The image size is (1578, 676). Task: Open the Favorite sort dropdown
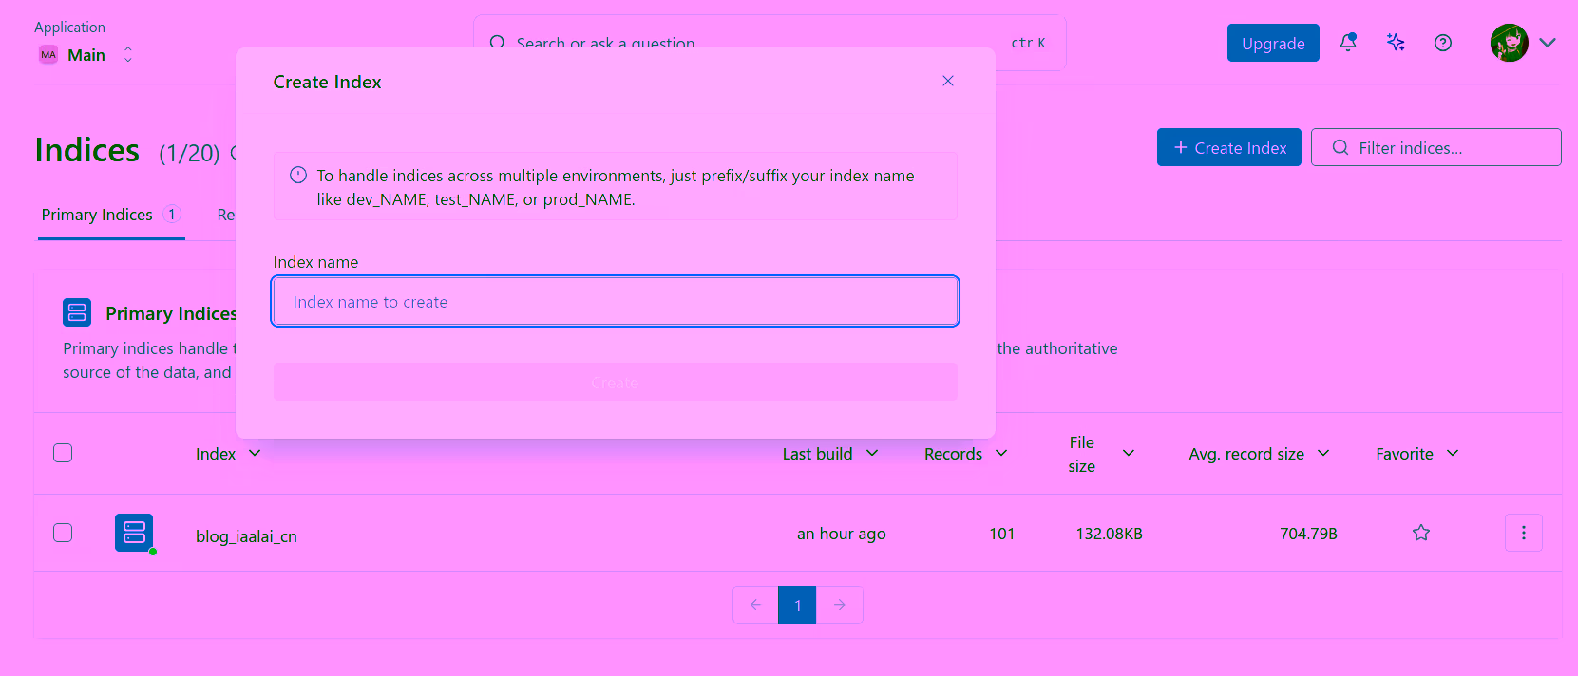1453,453
